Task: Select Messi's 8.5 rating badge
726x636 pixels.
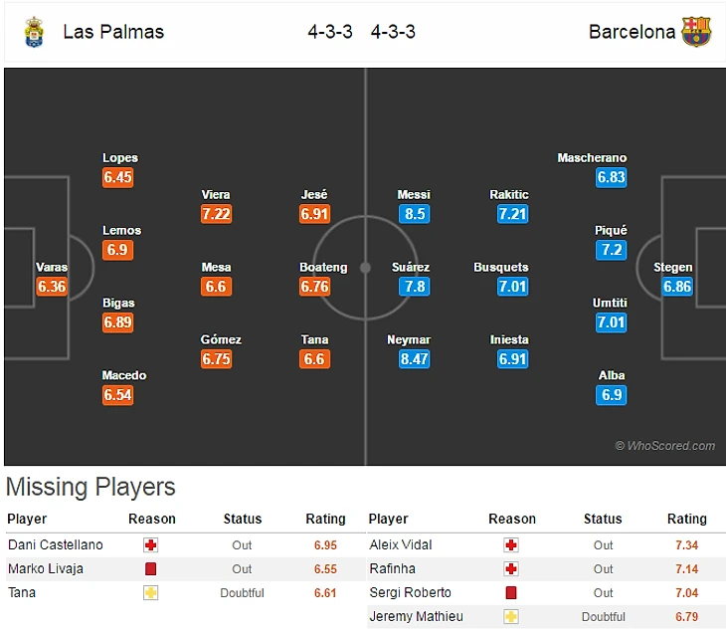Action: 414,214
